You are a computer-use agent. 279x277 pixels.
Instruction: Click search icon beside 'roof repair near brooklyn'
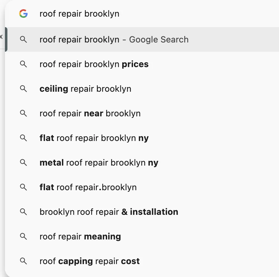(x=23, y=113)
